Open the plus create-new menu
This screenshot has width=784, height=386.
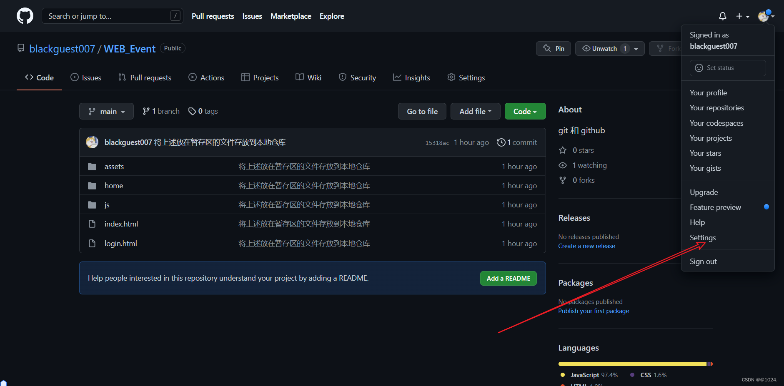coord(743,16)
